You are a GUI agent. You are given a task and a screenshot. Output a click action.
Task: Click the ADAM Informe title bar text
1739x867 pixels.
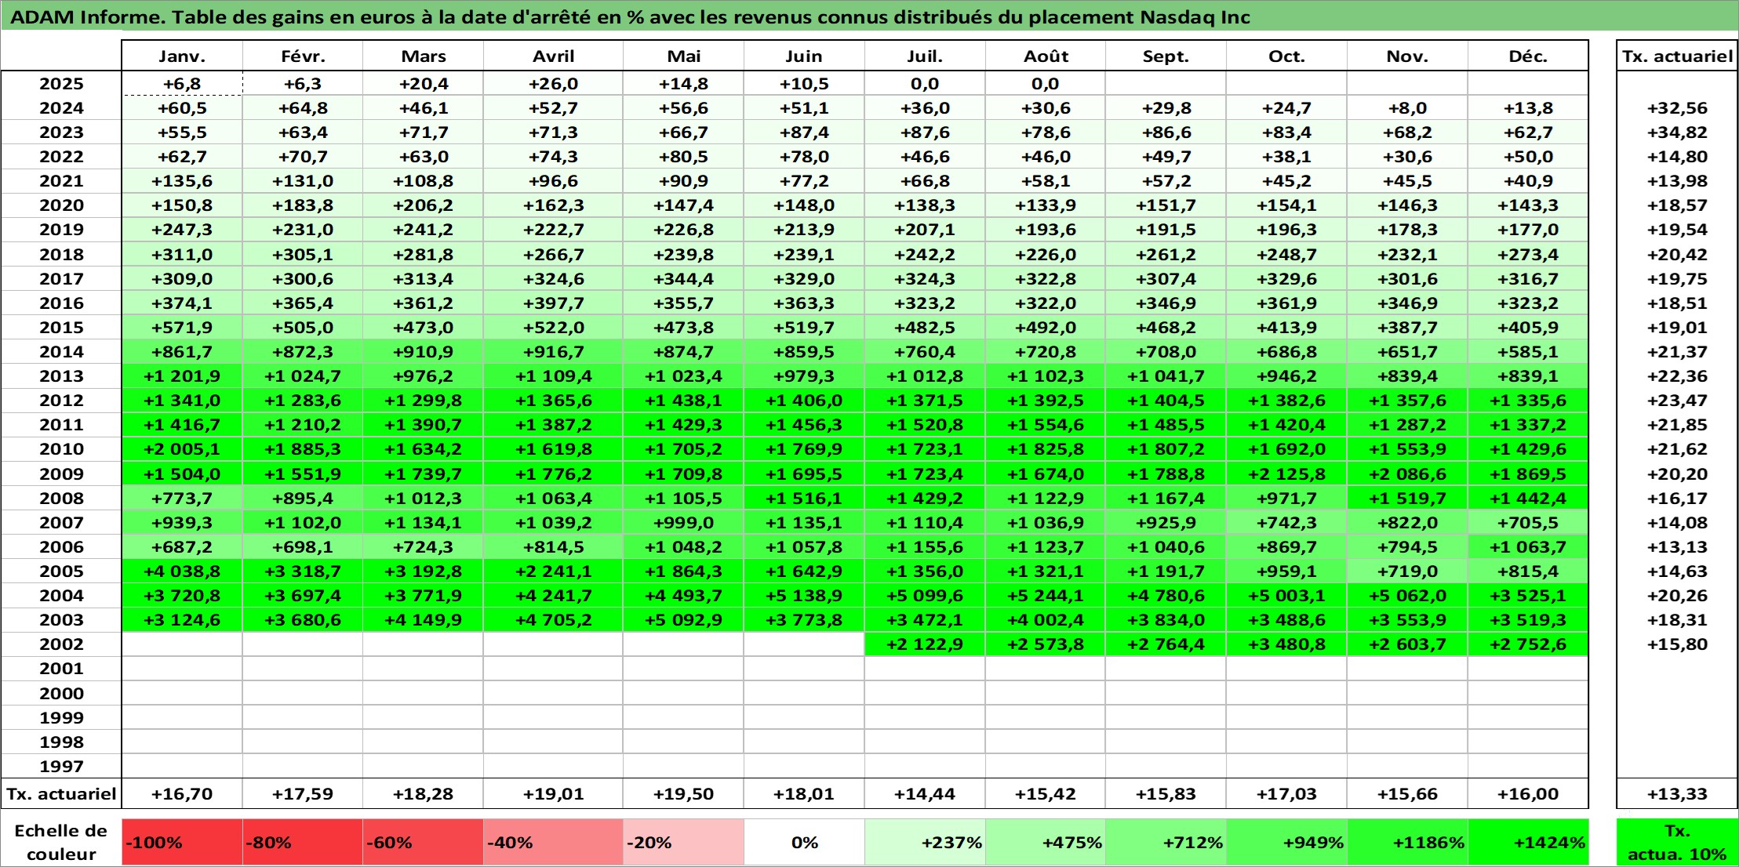coord(630,17)
